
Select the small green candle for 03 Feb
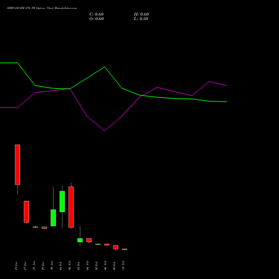(80, 240)
